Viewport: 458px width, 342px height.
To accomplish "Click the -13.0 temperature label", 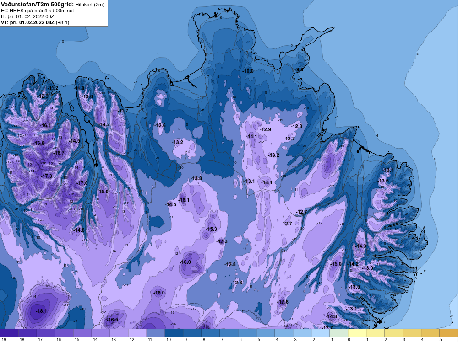I will tap(87, 96).
